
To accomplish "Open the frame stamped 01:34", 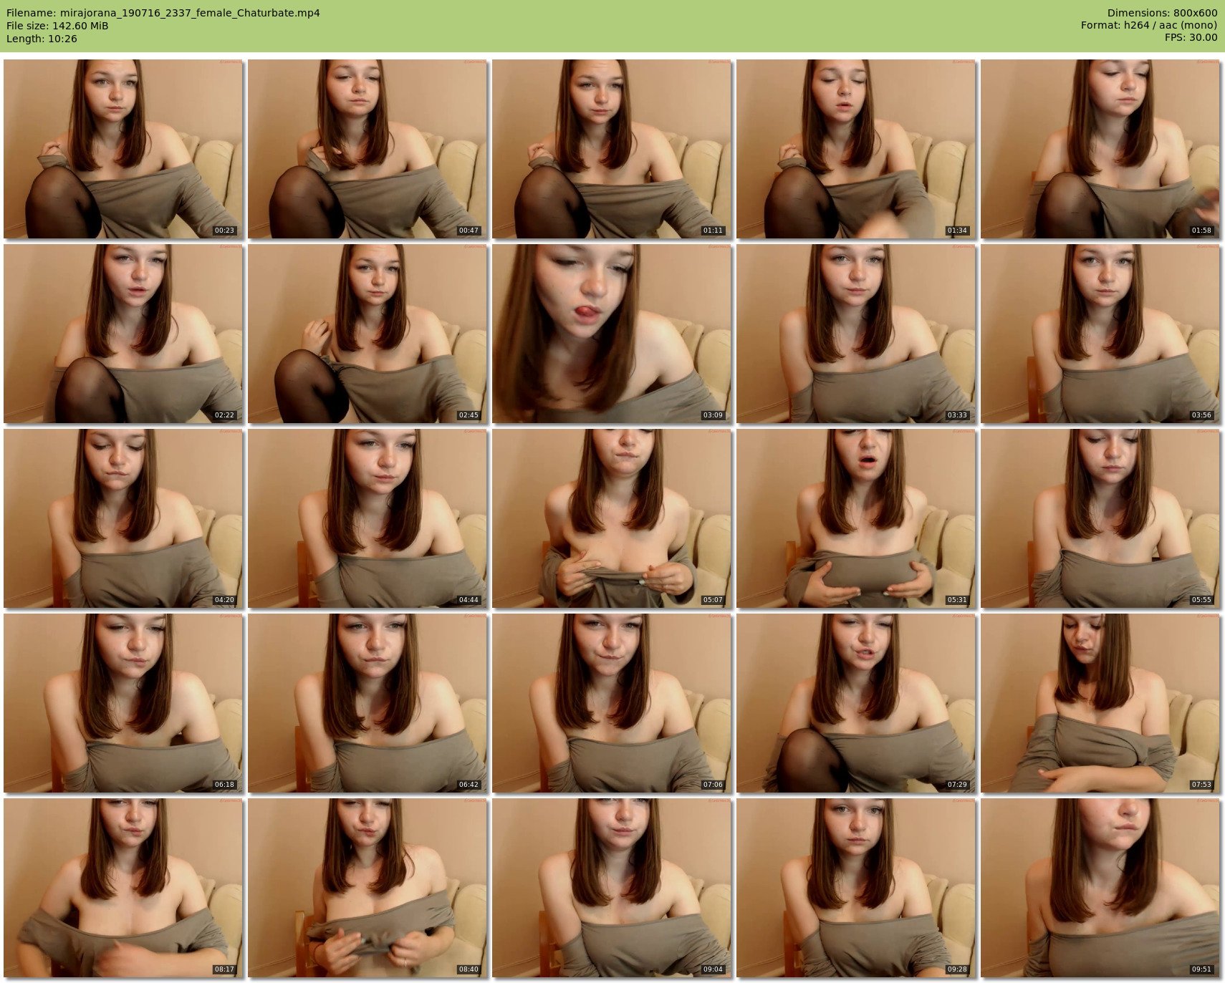I will coord(856,149).
